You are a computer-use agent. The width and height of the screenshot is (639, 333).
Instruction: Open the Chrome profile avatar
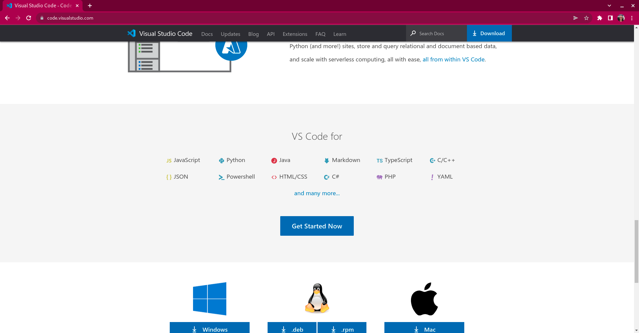pyautogui.click(x=621, y=18)
